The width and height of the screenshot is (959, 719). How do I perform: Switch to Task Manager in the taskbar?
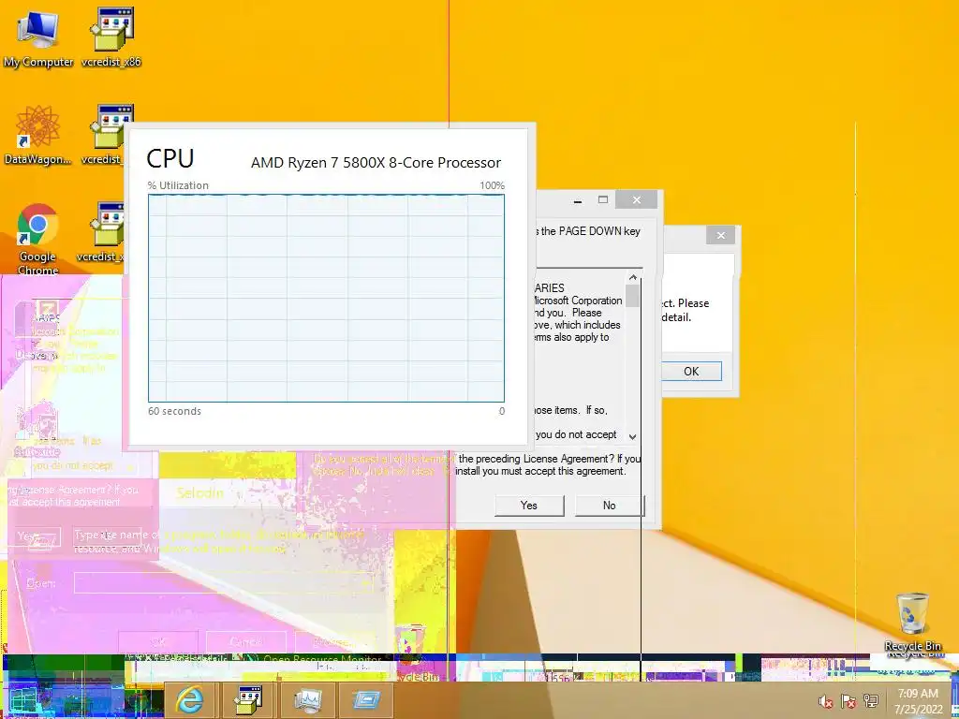[x=307, y=699]
